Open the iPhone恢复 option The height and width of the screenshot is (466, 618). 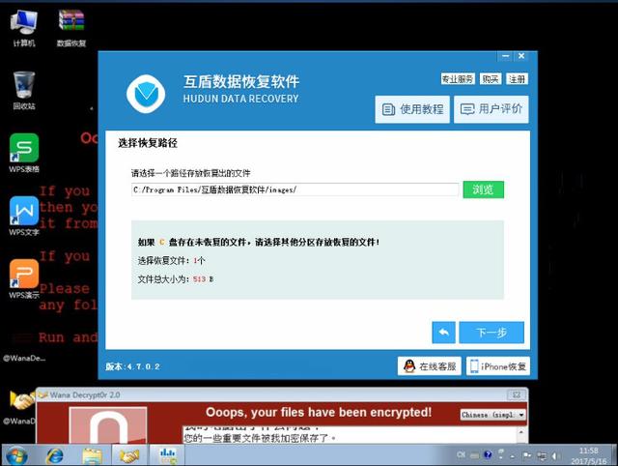[x=498, y=366]
